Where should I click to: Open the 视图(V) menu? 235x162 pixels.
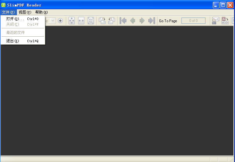coord(25,12)
